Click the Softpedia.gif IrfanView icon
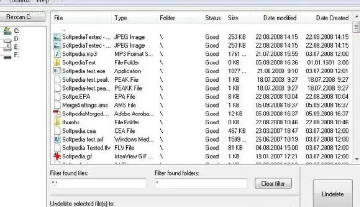The image size is (360, 207). [56, 156]
